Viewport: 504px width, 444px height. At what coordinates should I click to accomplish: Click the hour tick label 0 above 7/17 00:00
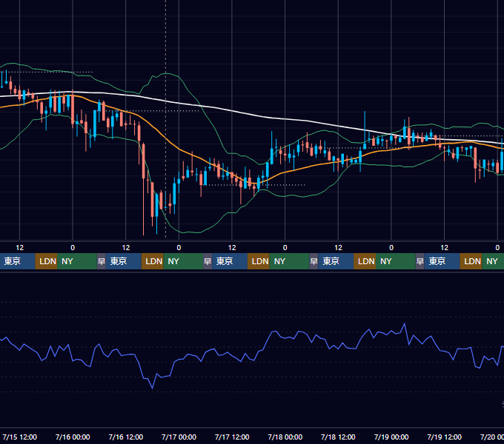(179, 248)
